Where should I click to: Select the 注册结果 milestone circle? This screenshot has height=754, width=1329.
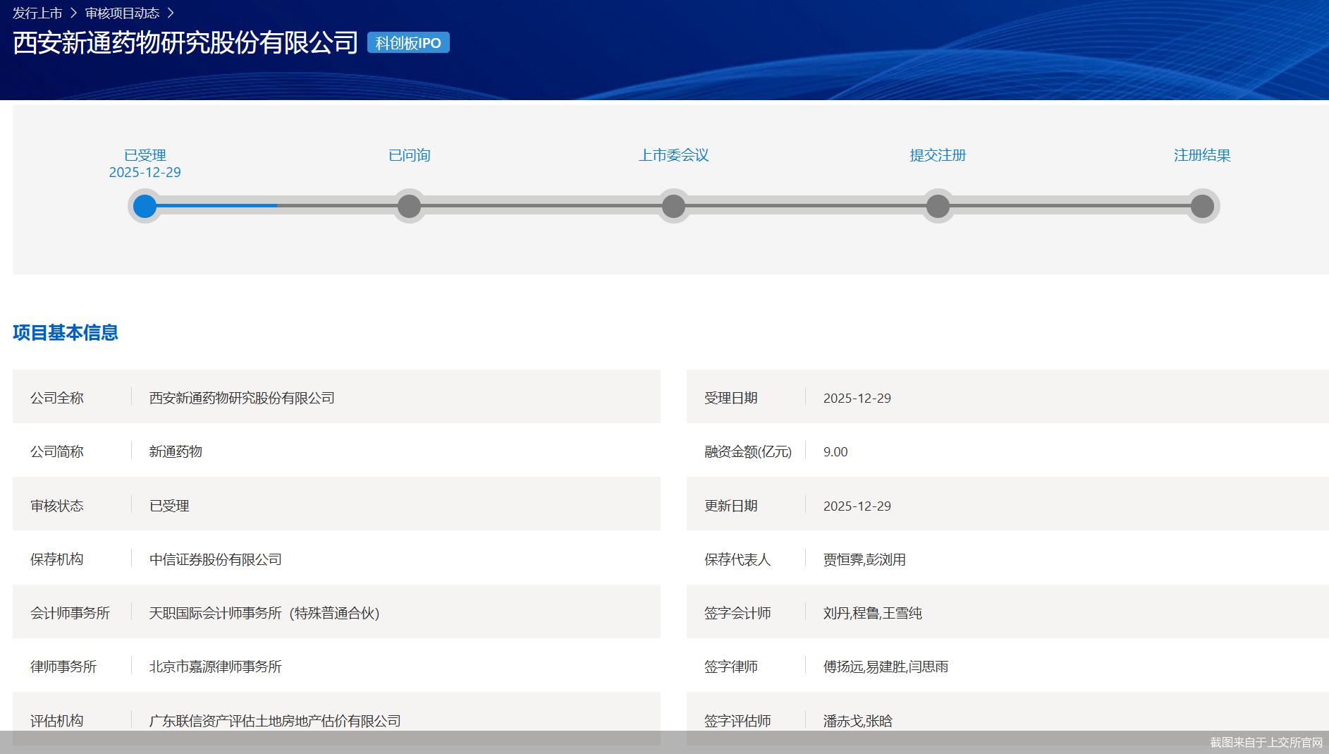pos(1203,206)
